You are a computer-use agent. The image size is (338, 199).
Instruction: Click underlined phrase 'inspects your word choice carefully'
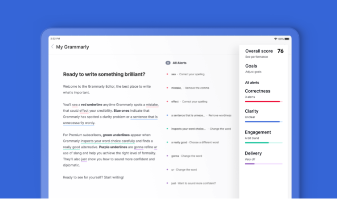107,141
